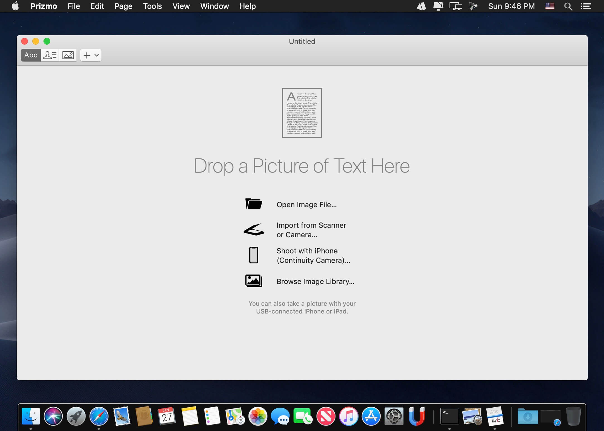Choose Shoot with iPhone Continuity Camera
604x431 pixels.
tap(313, 255)
